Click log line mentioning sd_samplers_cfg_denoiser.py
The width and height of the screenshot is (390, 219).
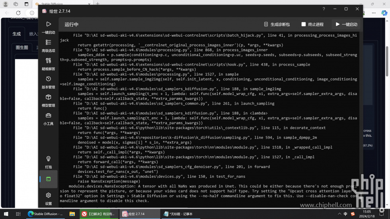[172, 167]
